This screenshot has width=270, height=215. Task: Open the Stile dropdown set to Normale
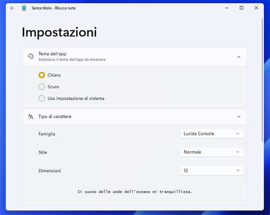[212, 152]
